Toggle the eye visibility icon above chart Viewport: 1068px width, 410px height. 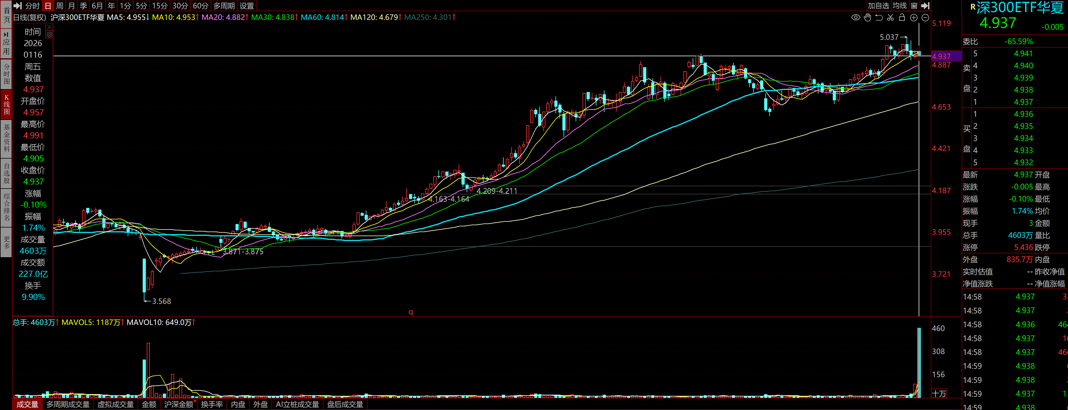coord(855,17)
